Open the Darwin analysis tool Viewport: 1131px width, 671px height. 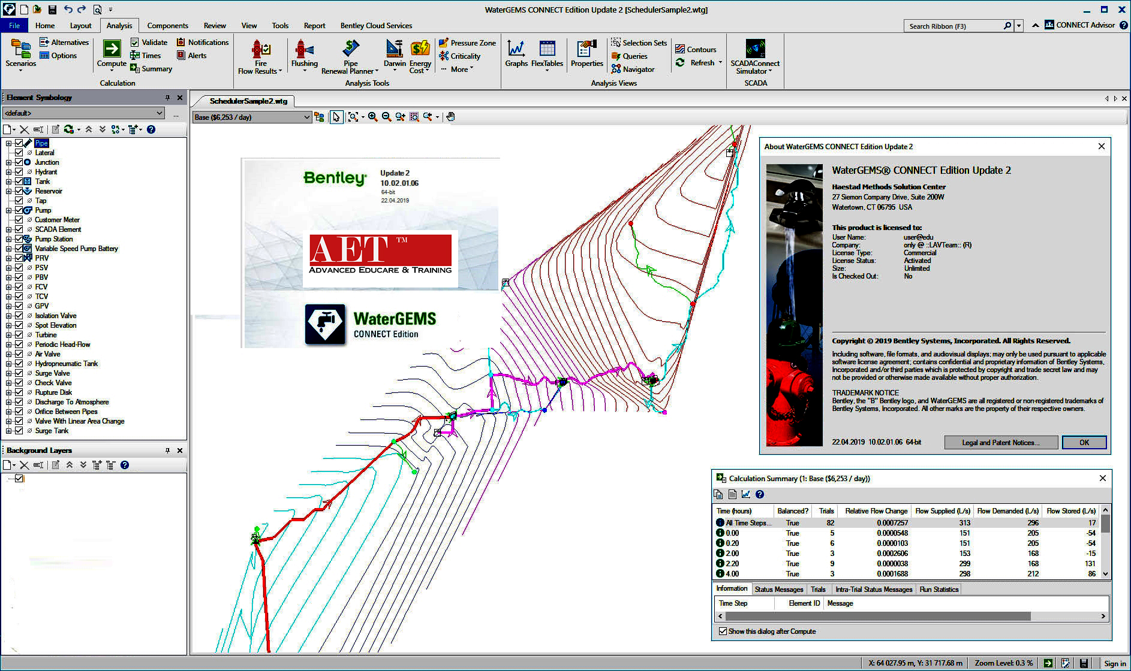click(394, 49)
